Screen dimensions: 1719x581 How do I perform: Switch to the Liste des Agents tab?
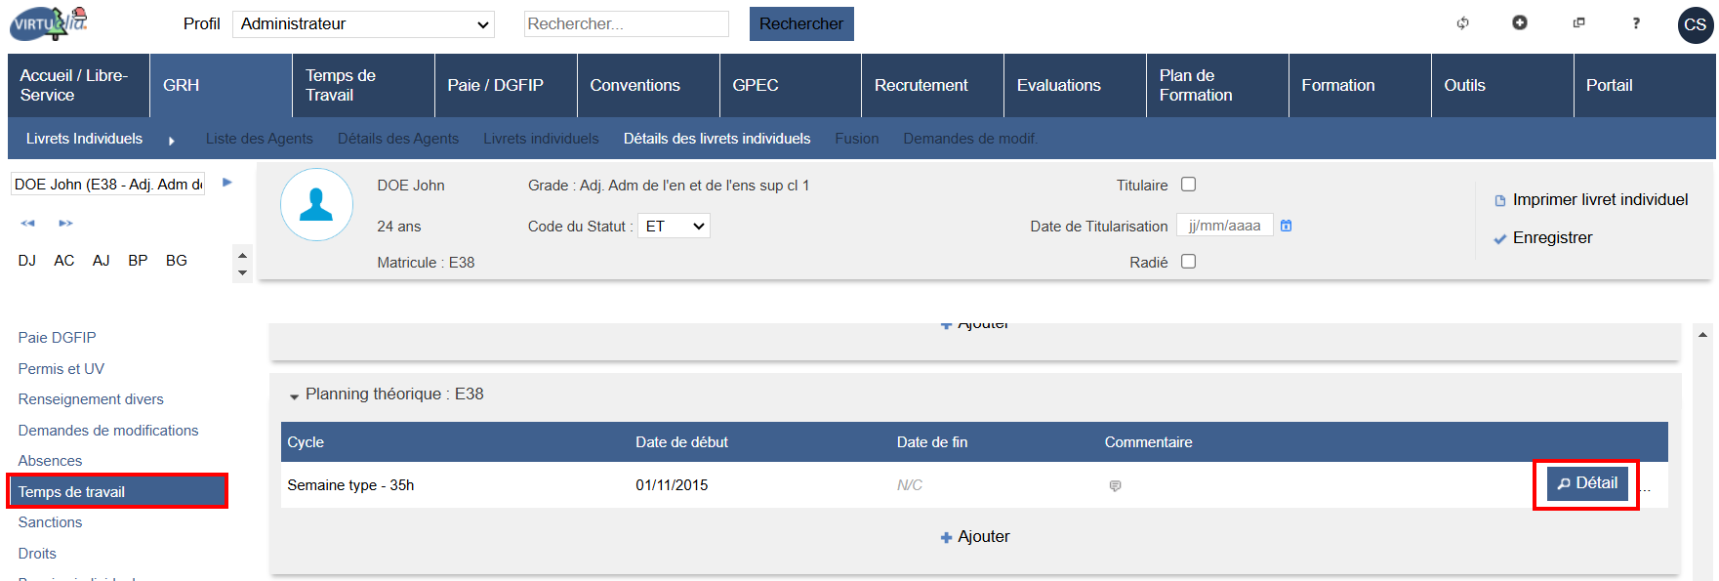259,139
